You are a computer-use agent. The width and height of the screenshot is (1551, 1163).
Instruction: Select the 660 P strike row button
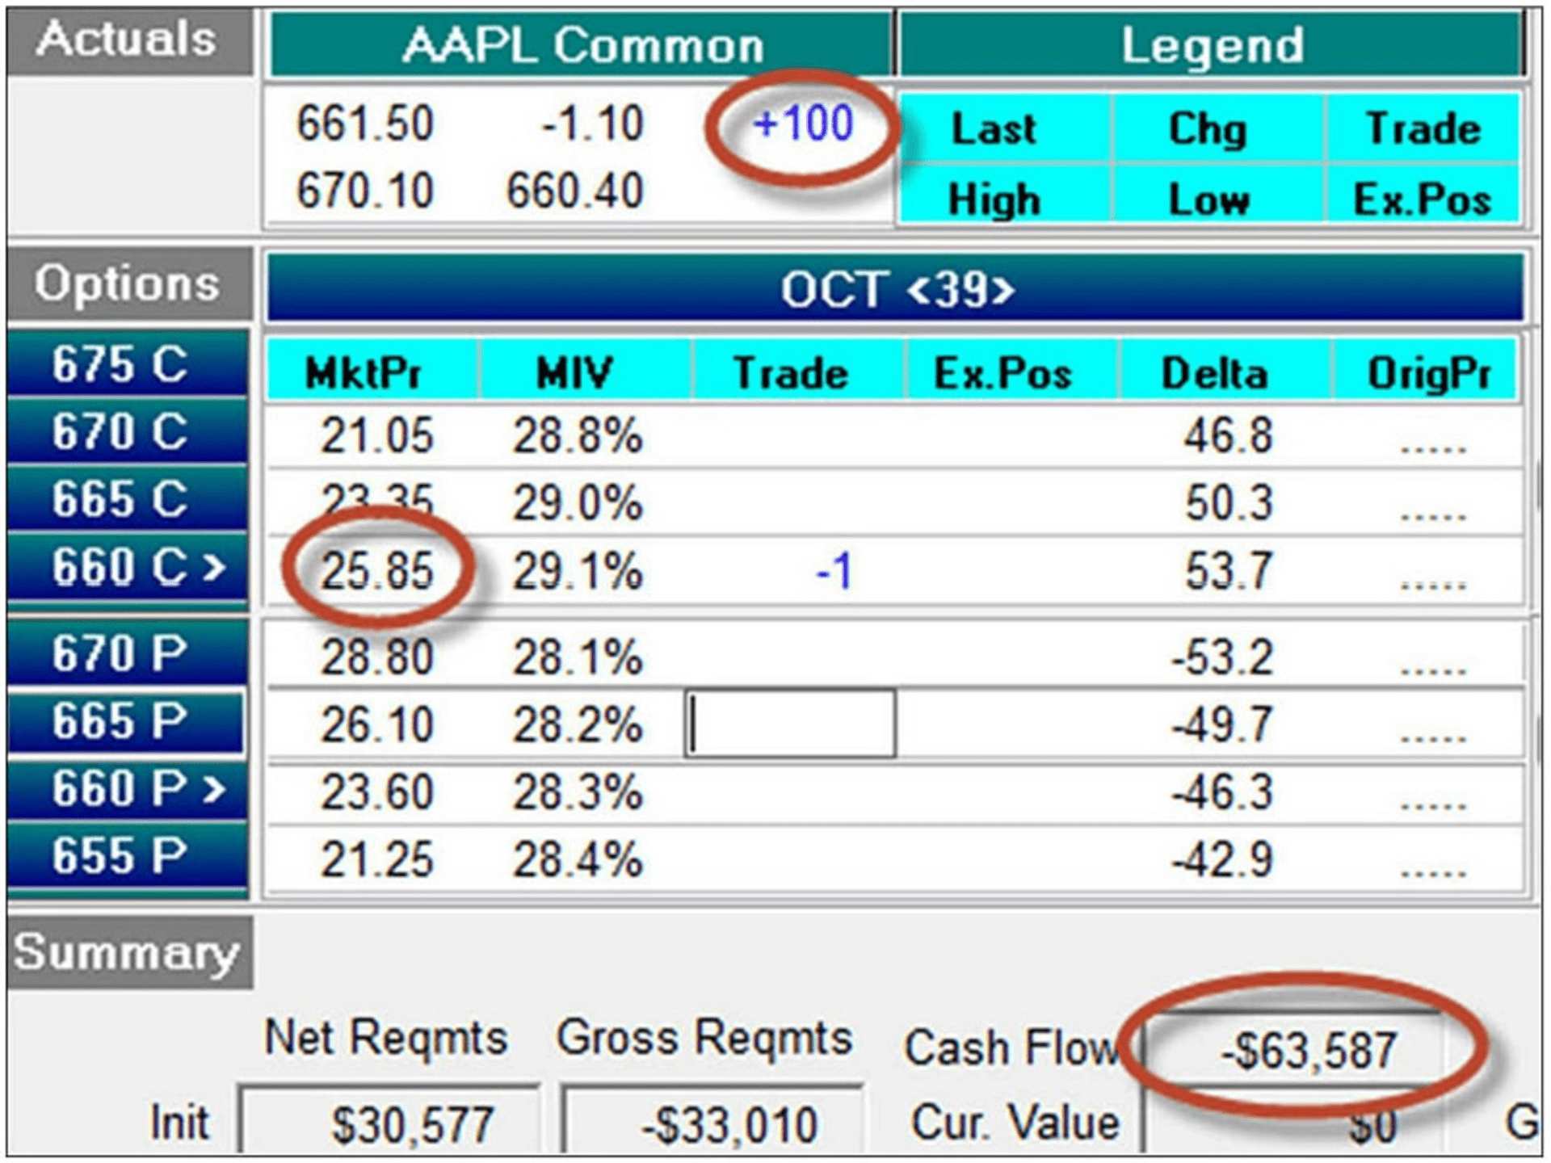tap(128, 788)
